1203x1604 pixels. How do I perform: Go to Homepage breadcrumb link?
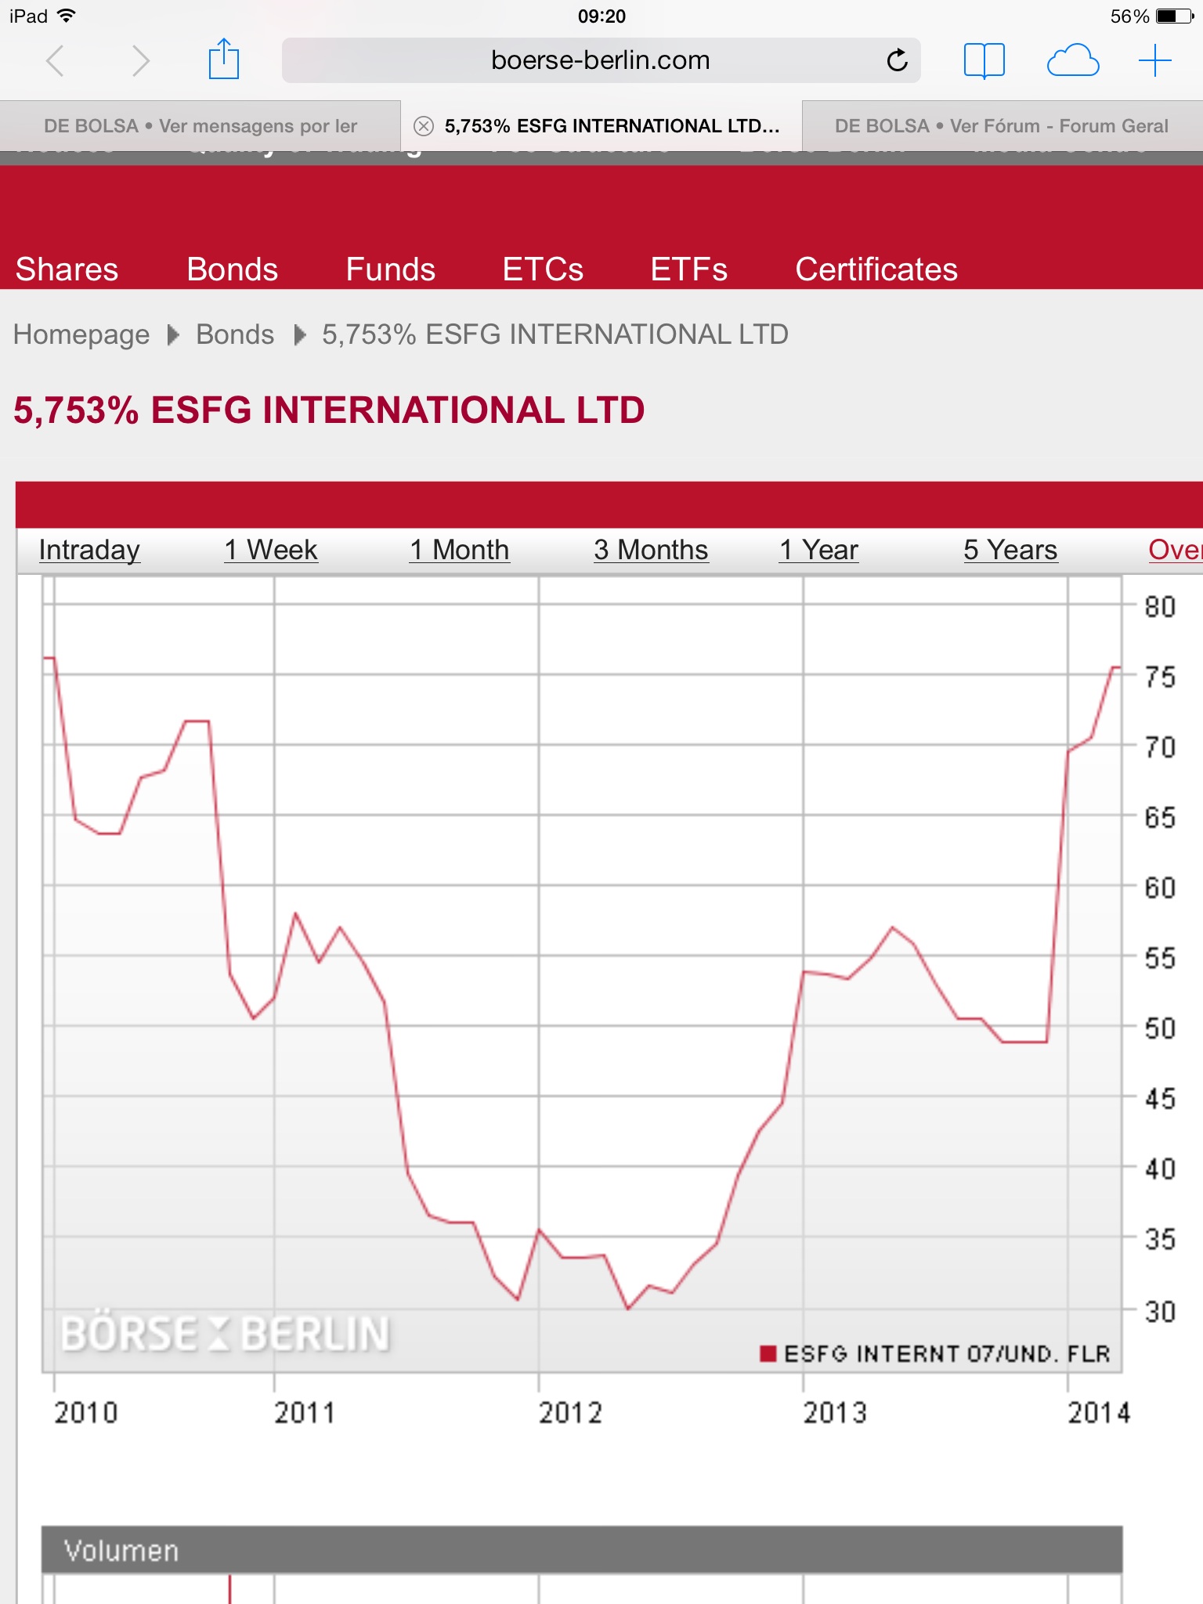pos(81,334)
